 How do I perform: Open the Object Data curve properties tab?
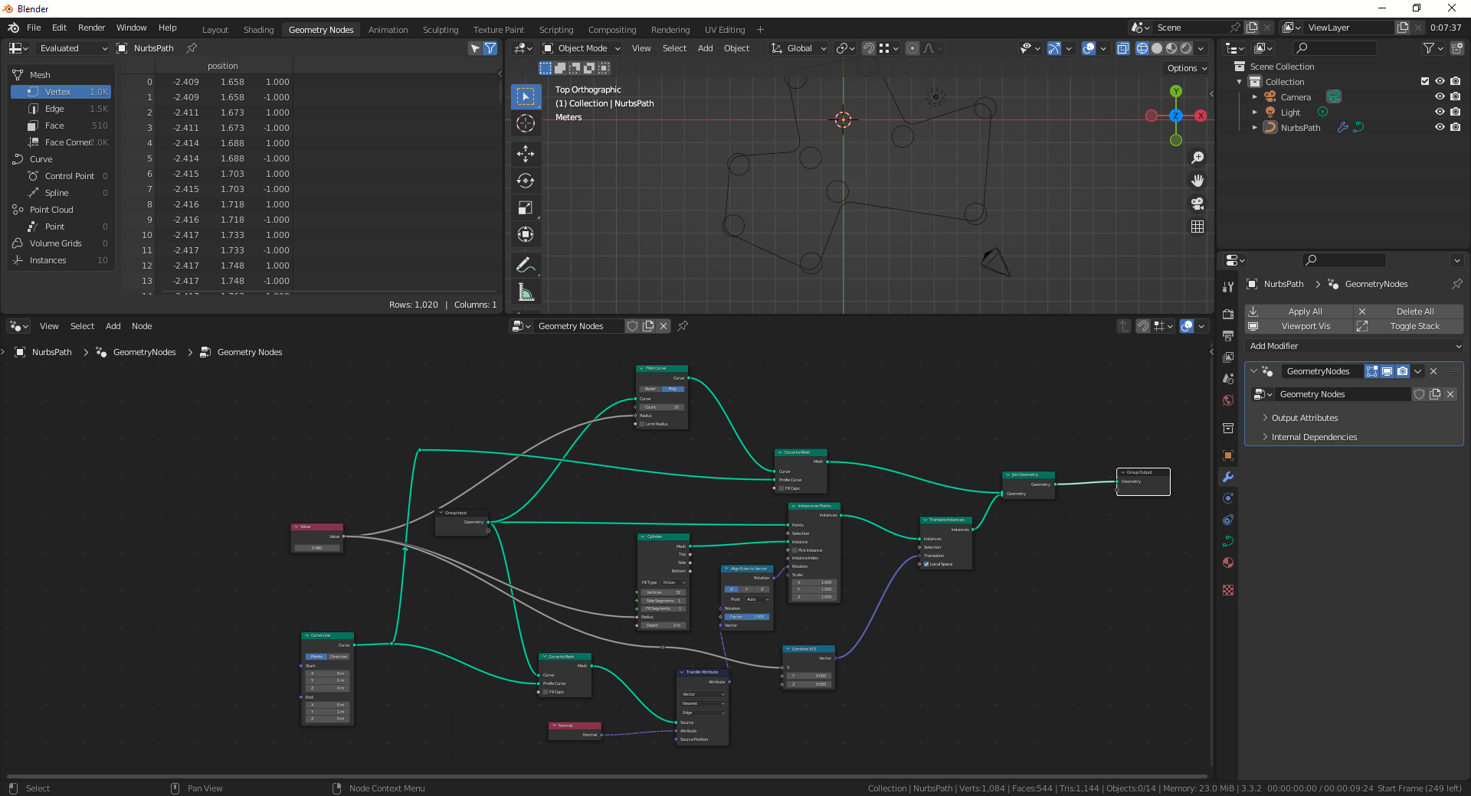(x=1228, y=541)
